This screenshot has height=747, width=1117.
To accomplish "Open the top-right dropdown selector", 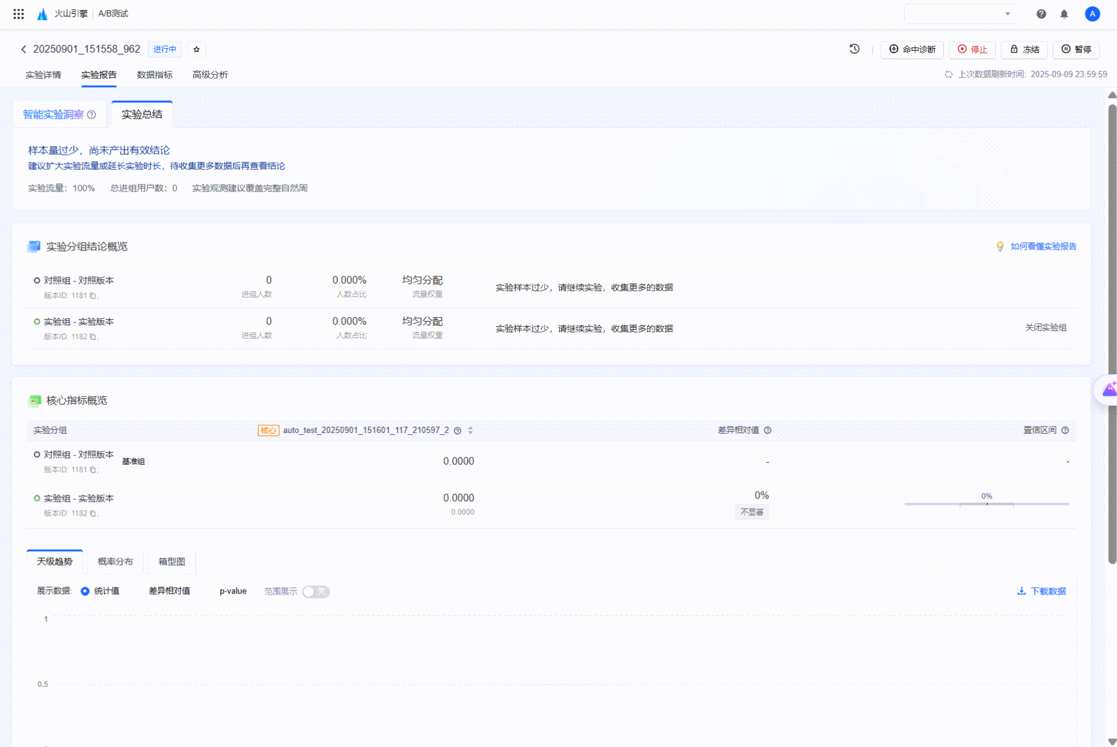I will (x=960, y=14).
